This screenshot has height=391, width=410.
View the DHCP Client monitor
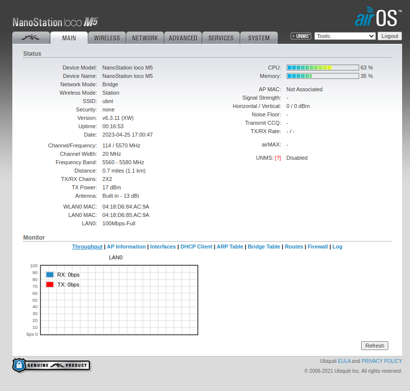coord(196,247)
